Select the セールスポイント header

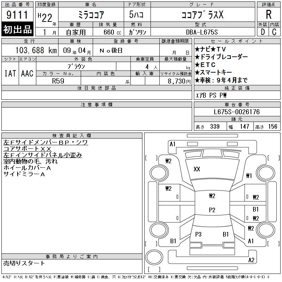coord(237,41)
